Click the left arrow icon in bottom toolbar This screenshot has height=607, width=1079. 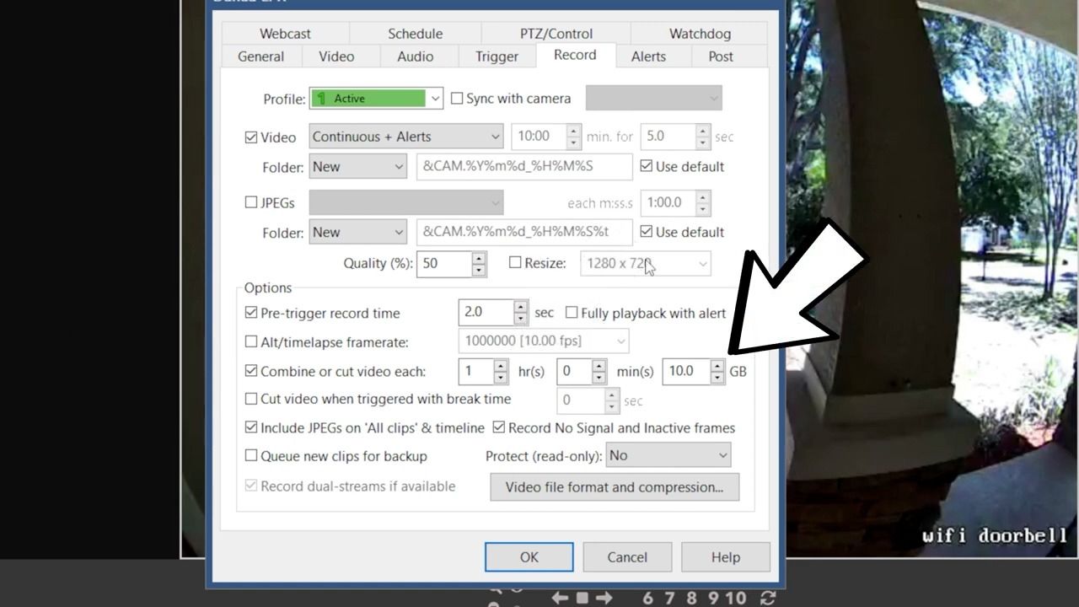560,598
